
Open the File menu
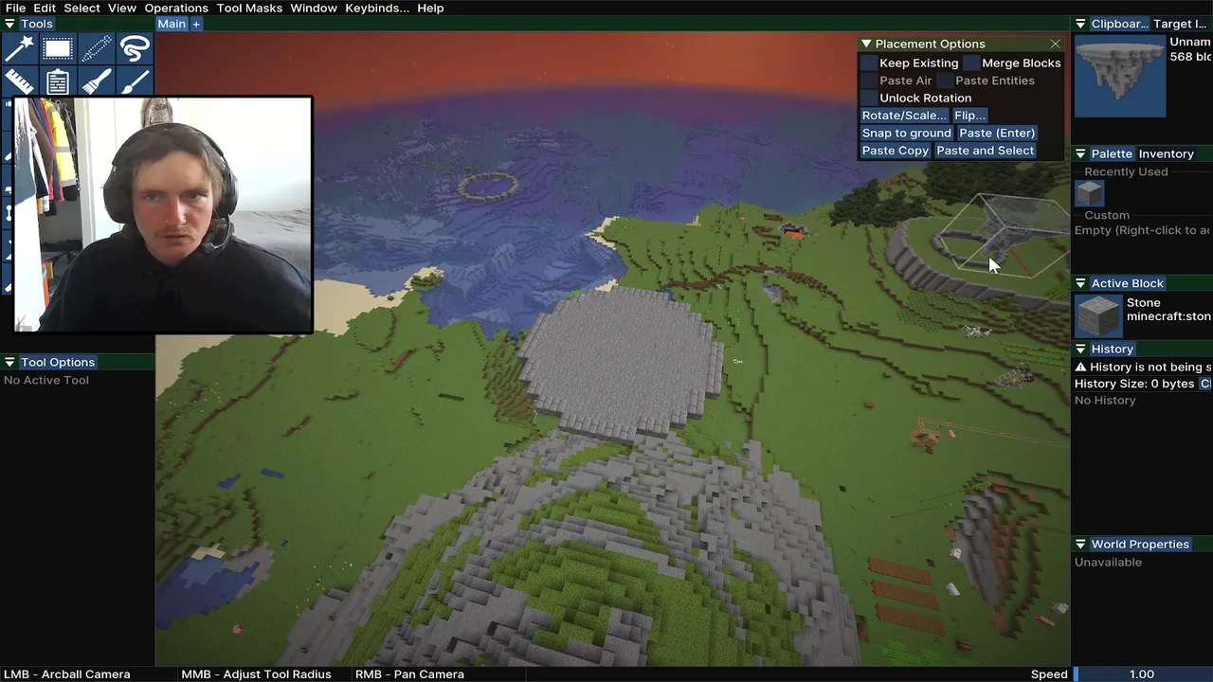click(x=15, y=8)
